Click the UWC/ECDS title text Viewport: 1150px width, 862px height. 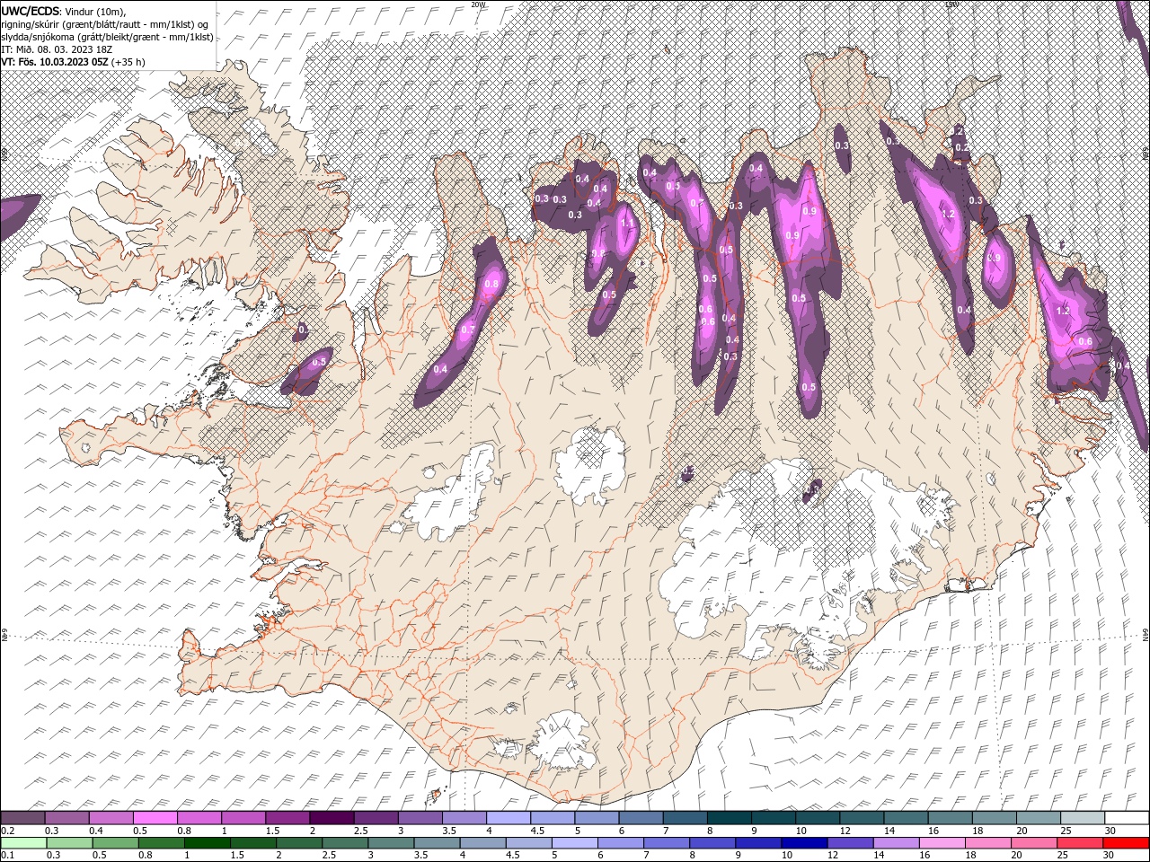31,10
